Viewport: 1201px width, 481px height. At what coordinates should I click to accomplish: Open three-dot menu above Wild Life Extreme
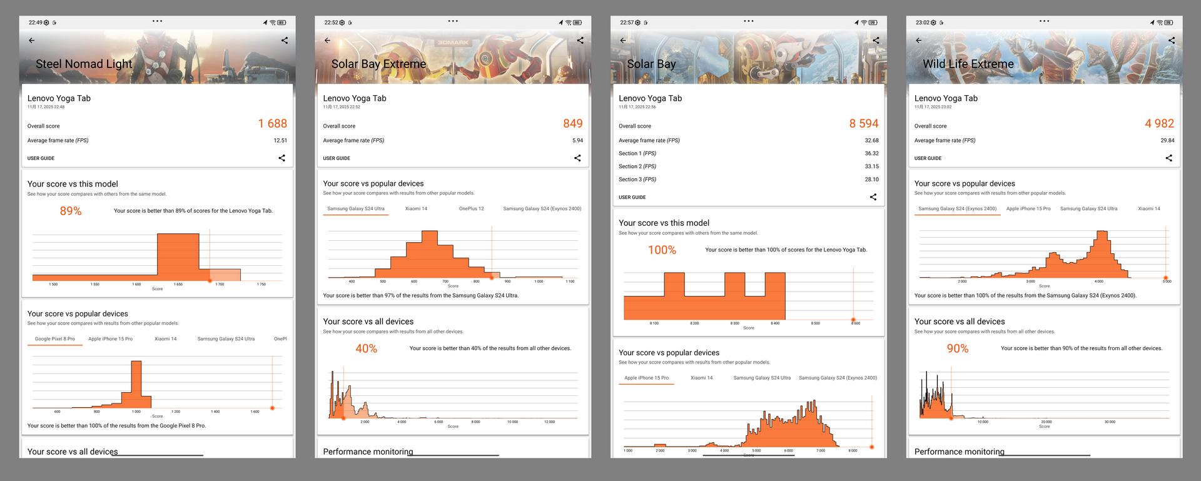(x=1045, y=21)
